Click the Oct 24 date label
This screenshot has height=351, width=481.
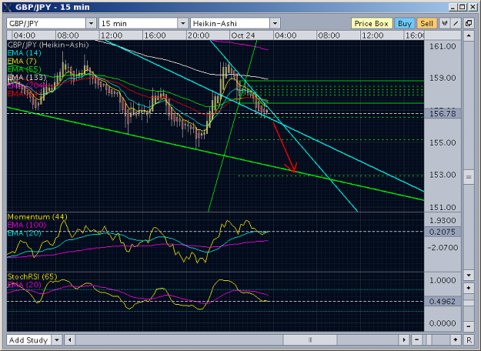click(x=243, y=35)
